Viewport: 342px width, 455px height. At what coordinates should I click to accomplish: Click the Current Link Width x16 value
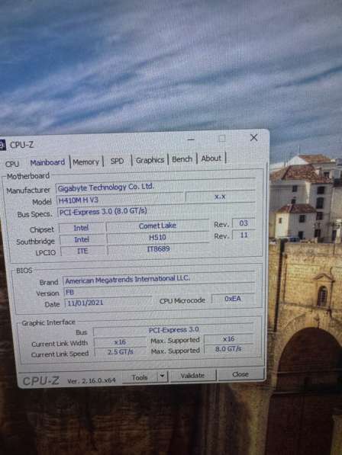[120, 342]
